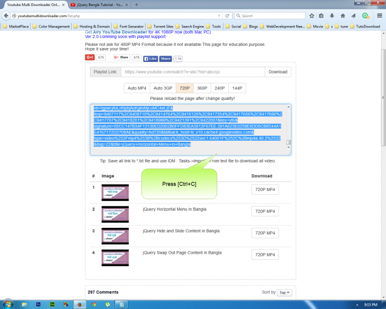Open the Blogs bookmarks folder

point(250,26)
